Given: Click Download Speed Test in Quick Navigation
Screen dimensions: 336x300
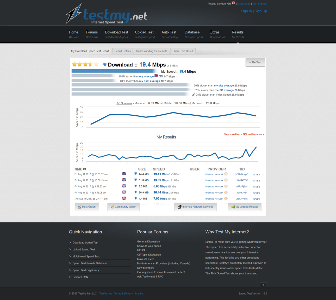Looking at the screenshot, I should point(85,242).
